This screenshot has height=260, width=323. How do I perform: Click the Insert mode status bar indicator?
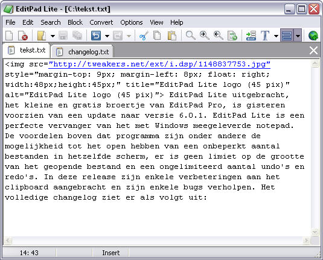[x=111, y=253]
